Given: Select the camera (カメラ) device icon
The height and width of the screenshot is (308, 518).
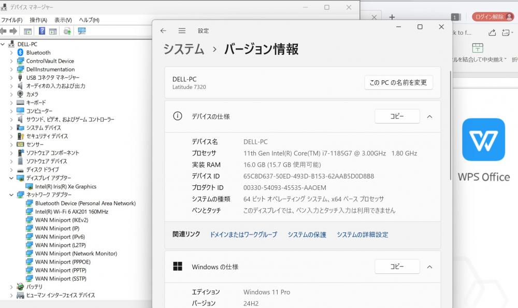Looking at the screenshot, I should 21,94.
